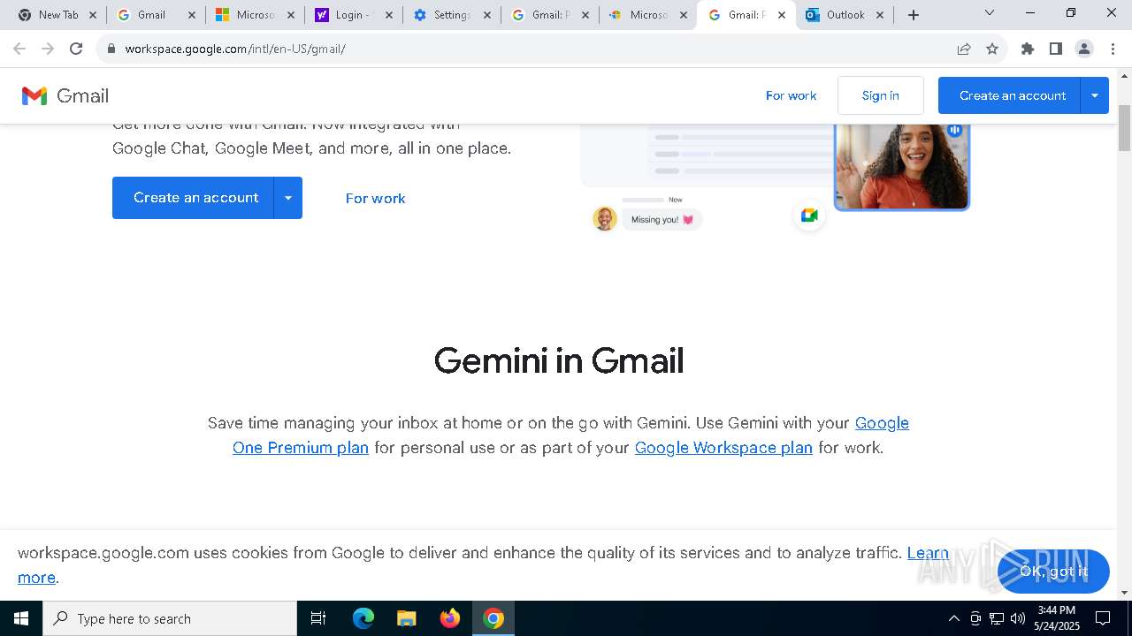View site information lock icon

(x=111, y=49)
